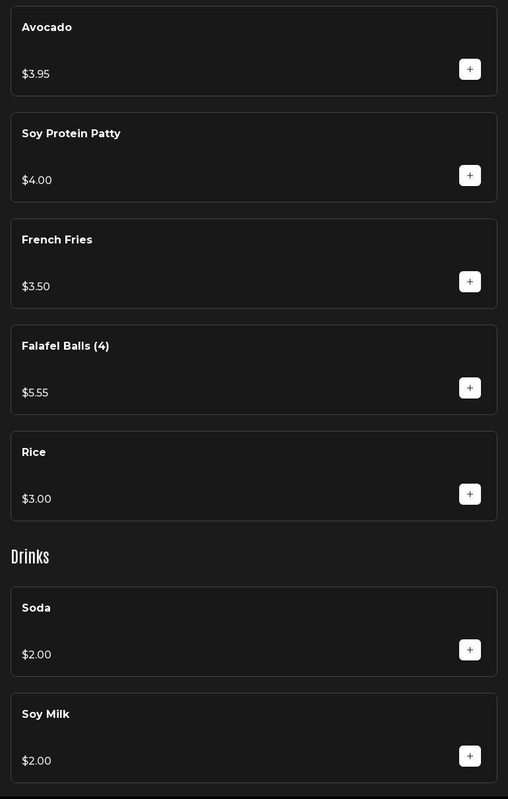Click the plus icon for French Fries
The image size is (508, 799).
[x=470, y=282]
